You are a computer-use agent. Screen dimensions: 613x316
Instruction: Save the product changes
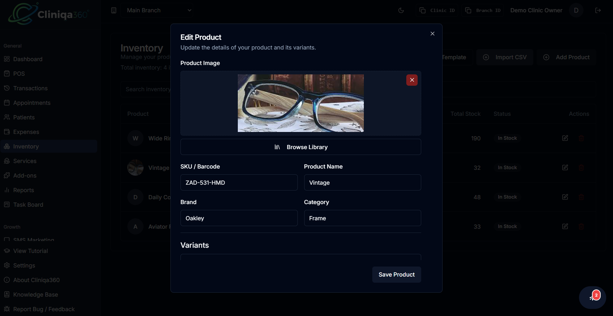(x=397, y=275)
